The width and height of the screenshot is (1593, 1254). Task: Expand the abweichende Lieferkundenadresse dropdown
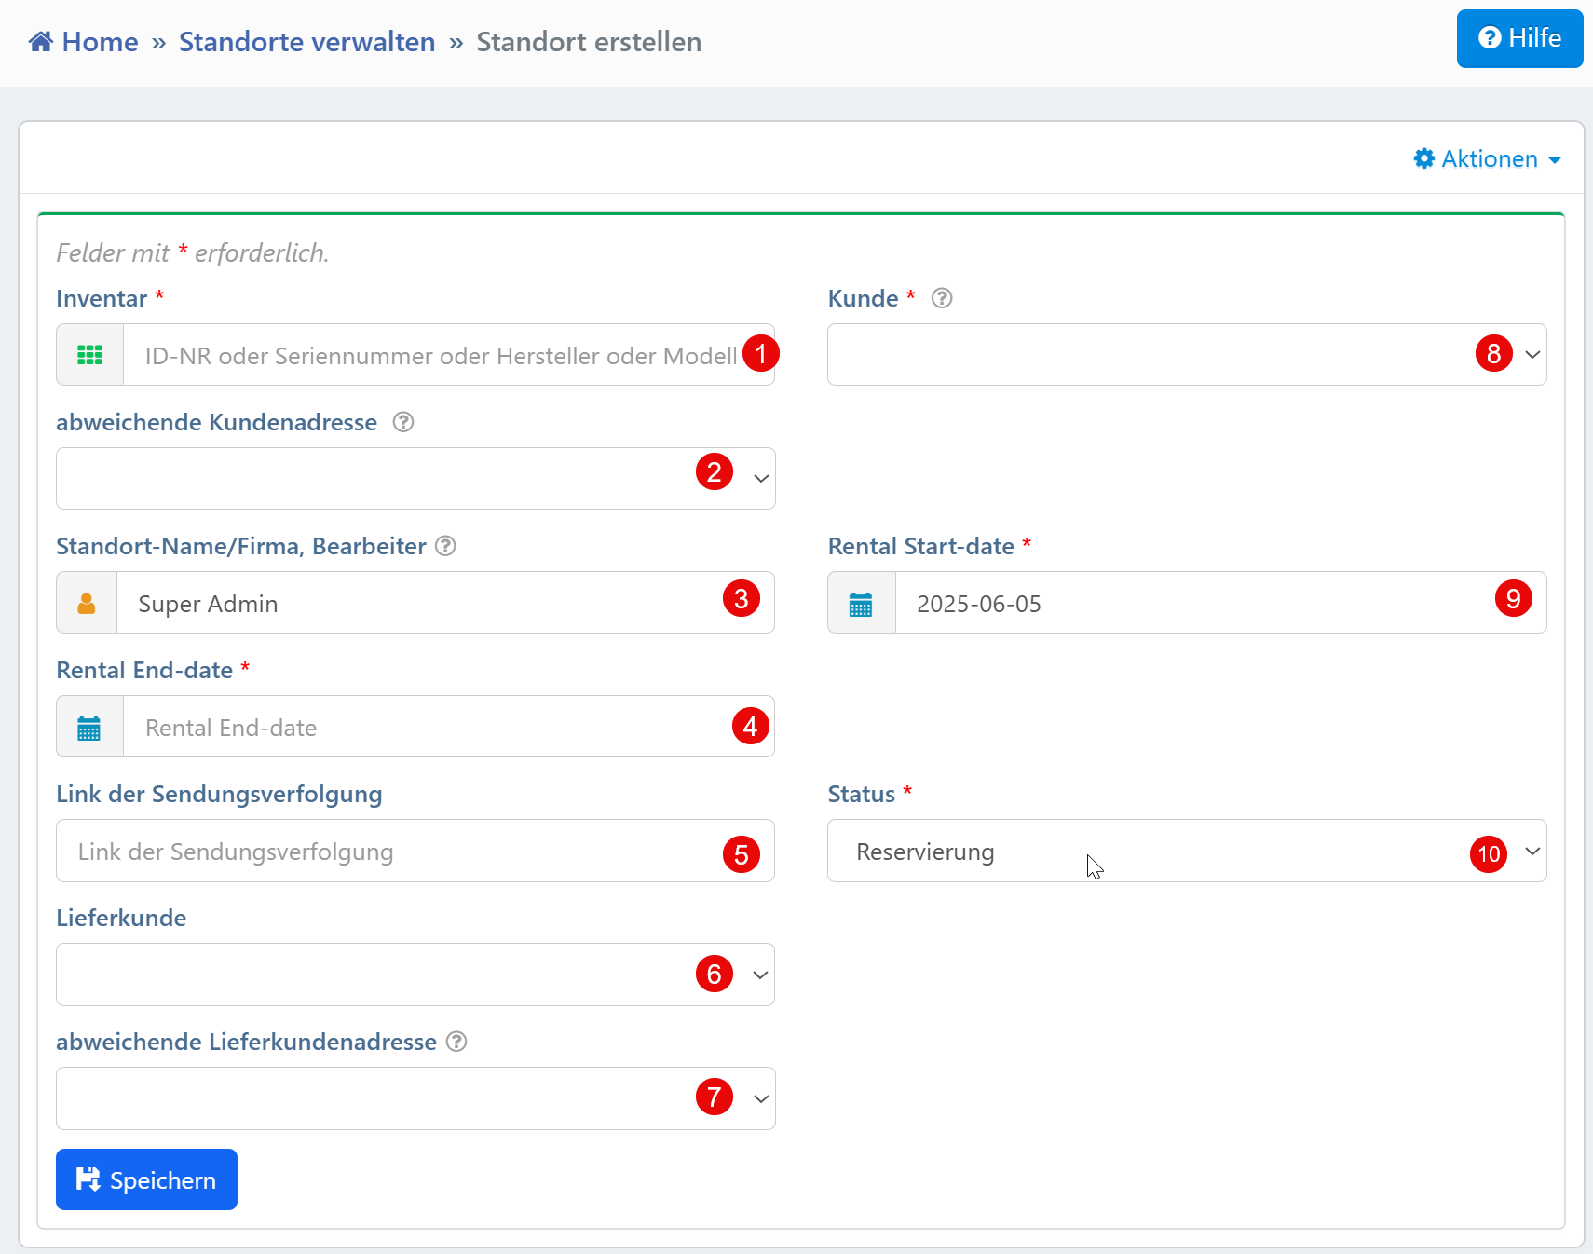[415, 1098]
